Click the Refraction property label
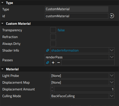 coord(10,37)
